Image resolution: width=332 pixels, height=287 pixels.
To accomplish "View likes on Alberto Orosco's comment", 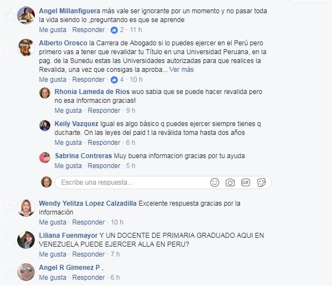I will click(x=117, y=80).
